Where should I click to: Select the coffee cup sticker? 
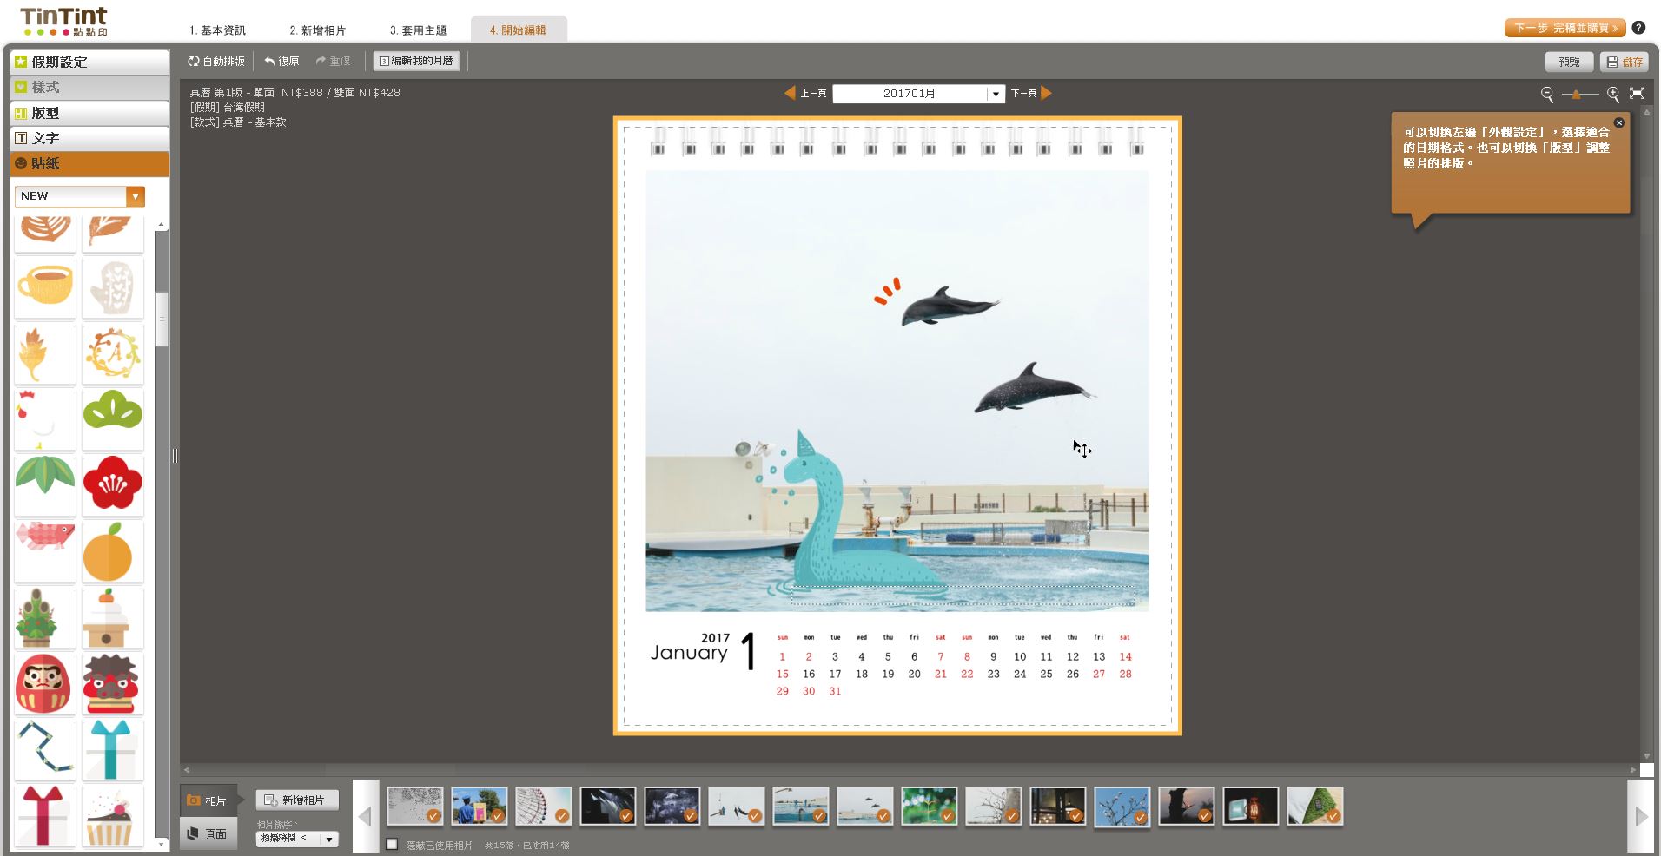pyautogui.click(x=45, y=287)
